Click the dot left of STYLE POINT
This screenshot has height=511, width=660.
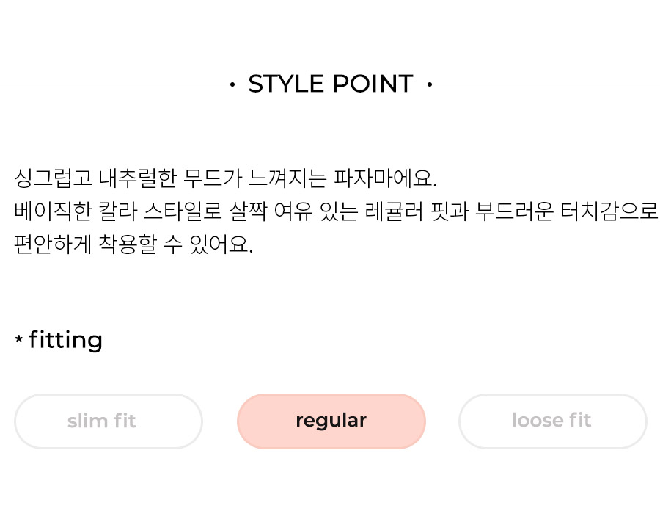point(232,84)
